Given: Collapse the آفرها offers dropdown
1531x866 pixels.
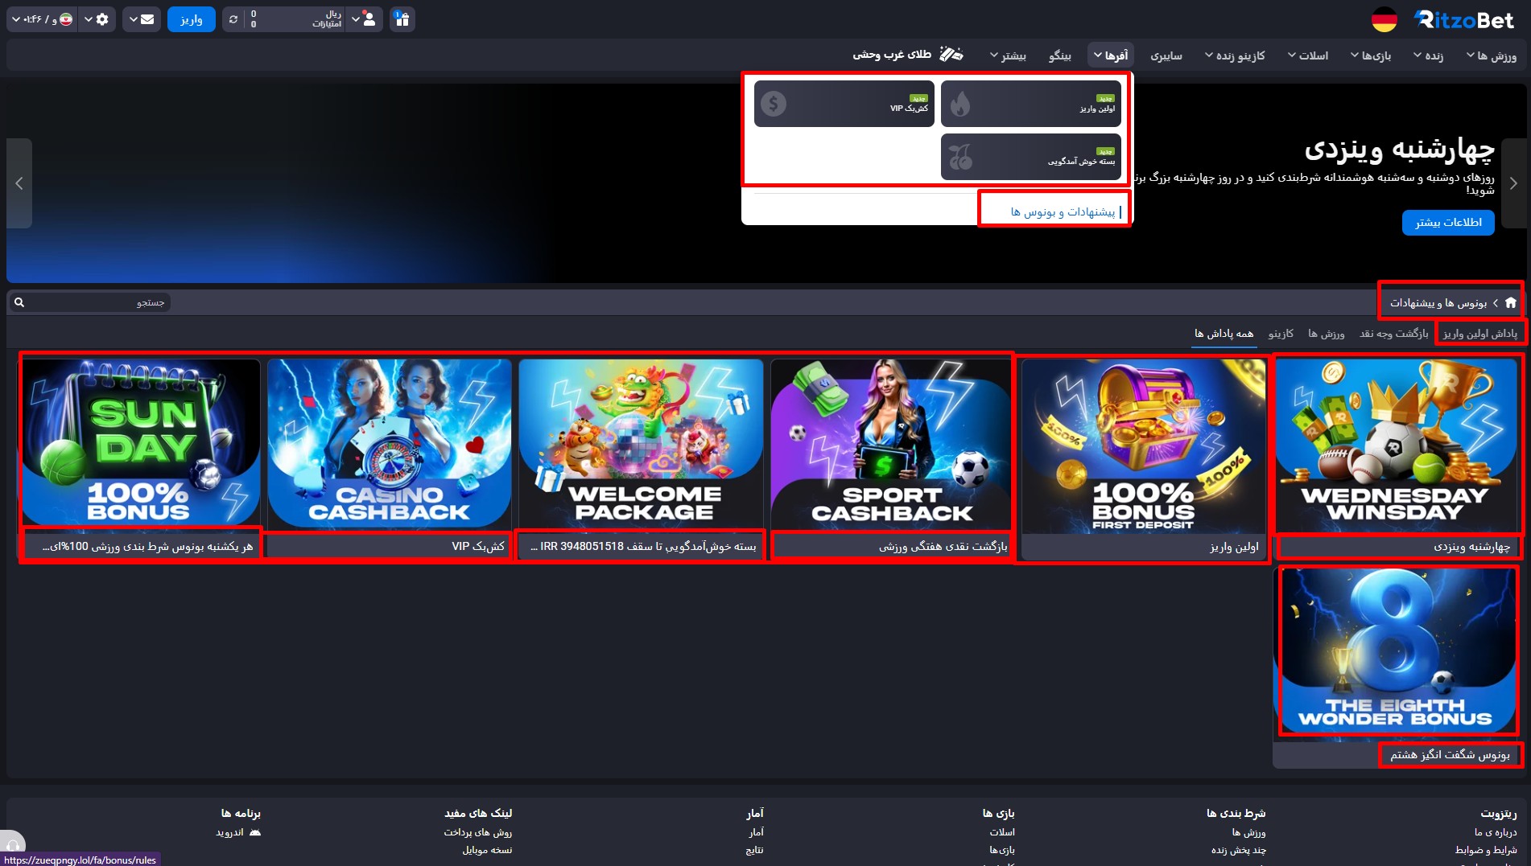Looking at the screenshot, I should click(x=1111, y=55).
